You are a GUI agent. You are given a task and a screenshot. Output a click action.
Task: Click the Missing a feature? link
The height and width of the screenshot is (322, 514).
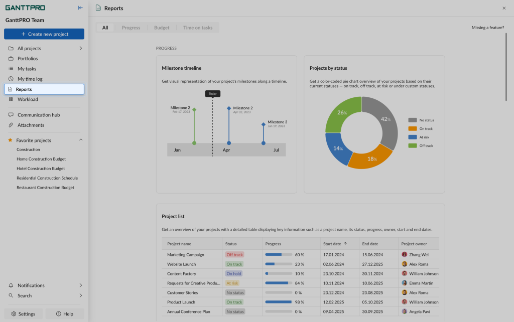click(x=488, y=28)
